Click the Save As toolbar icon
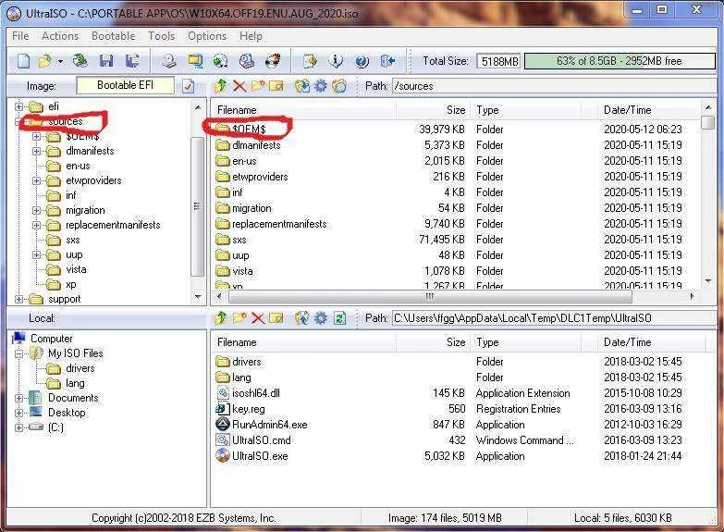The image size is (724, 532). pos(132,61)
